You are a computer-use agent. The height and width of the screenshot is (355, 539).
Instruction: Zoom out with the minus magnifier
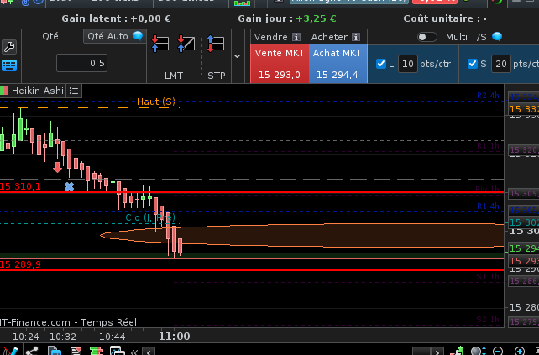coord(498,351)
